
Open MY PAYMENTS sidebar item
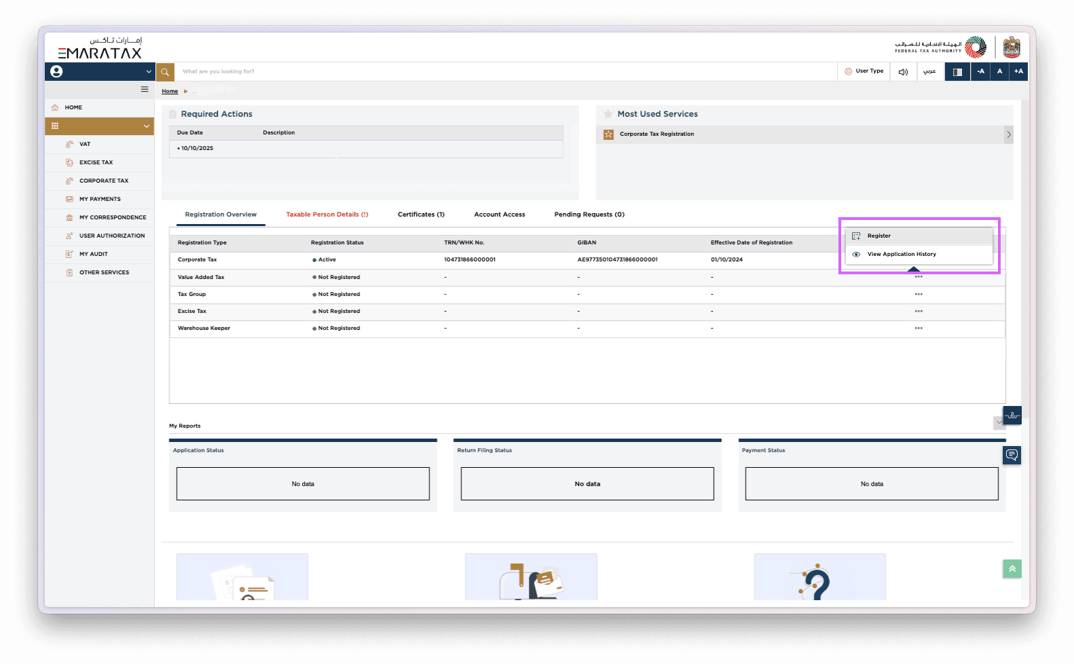coord(100,199)
